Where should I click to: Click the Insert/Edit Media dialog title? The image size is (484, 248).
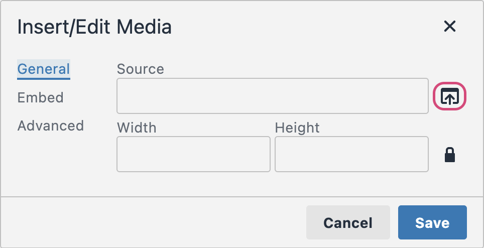coord(94,27)
